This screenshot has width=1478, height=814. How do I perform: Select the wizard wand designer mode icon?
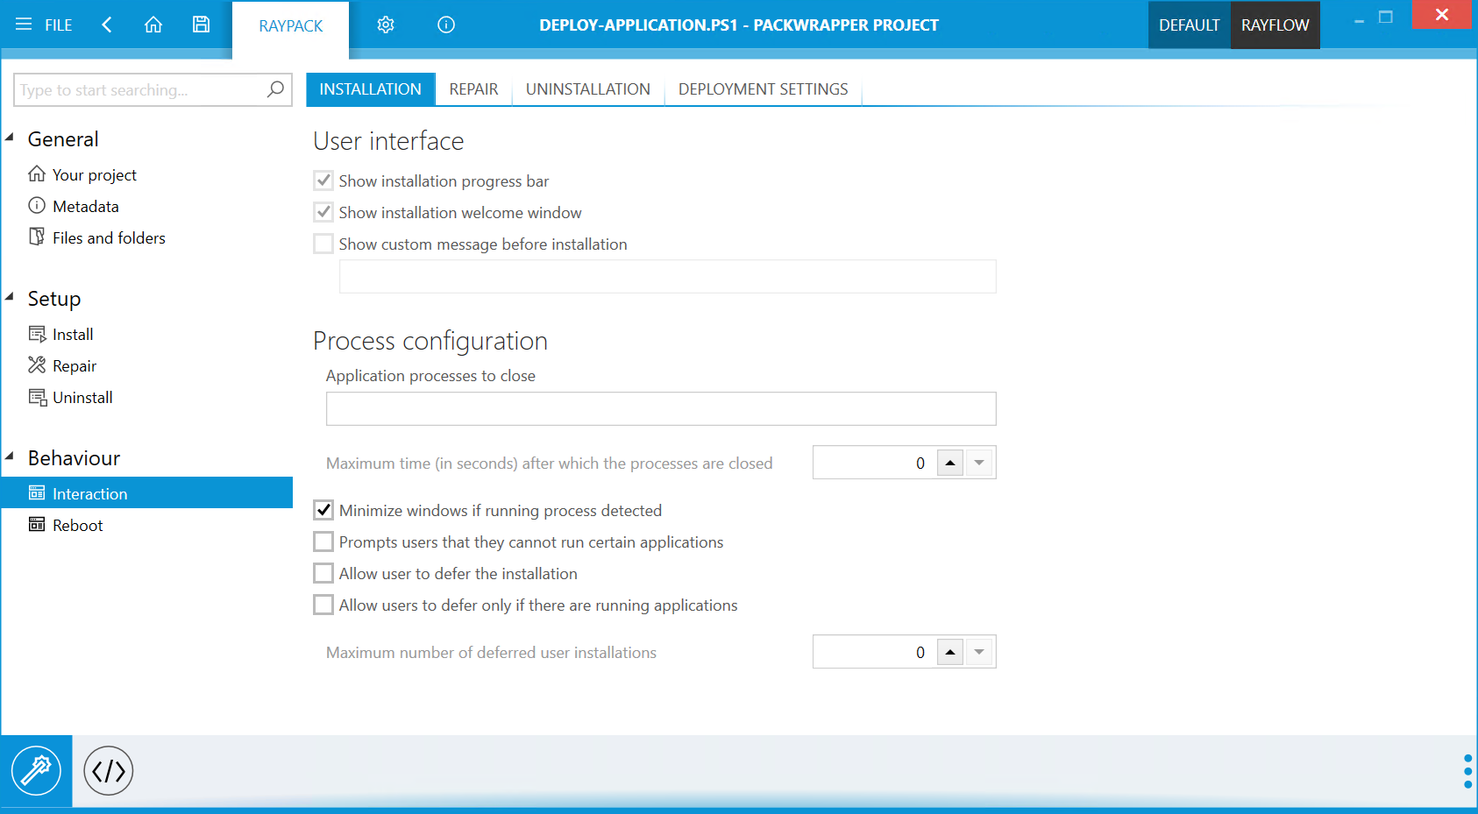pyautogui.click(x=36, y=770)
